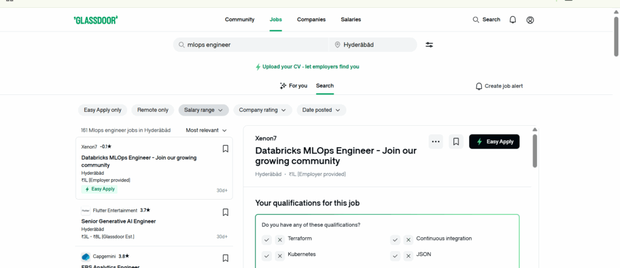Open the Company rating dropdown
Viewport: 620px width, 268px height.
pyautogui.click(x=263, y=110)
